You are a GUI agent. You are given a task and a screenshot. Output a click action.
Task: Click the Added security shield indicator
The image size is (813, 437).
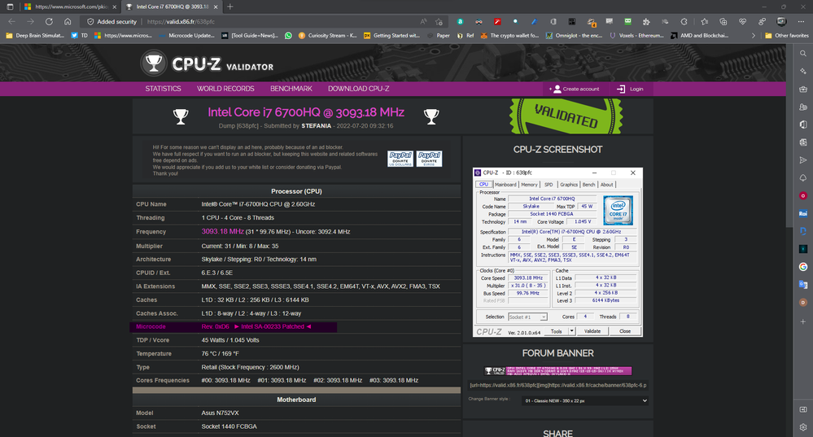click(x=111, y=22)
